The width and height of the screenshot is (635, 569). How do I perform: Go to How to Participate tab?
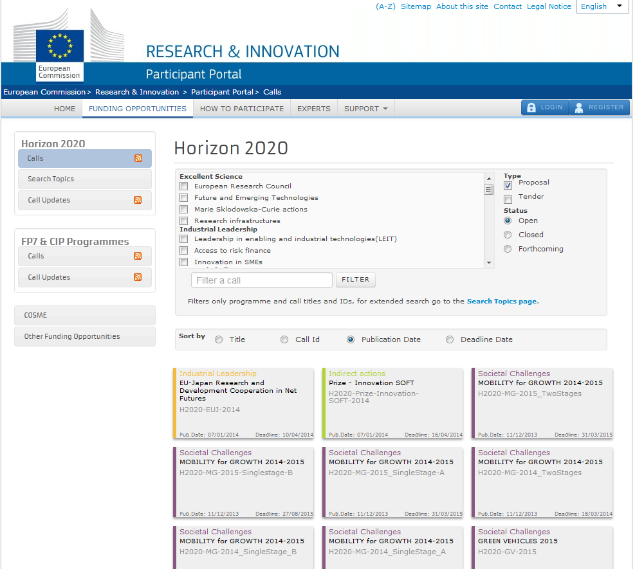[242, 109]
